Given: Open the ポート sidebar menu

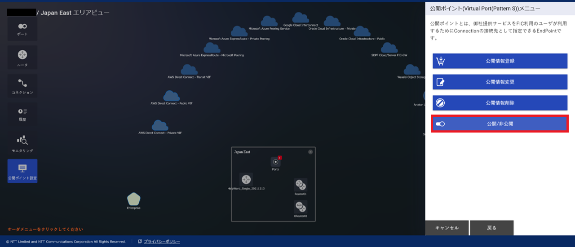Looking at the screenshot, I should click(x=22, y=29).
